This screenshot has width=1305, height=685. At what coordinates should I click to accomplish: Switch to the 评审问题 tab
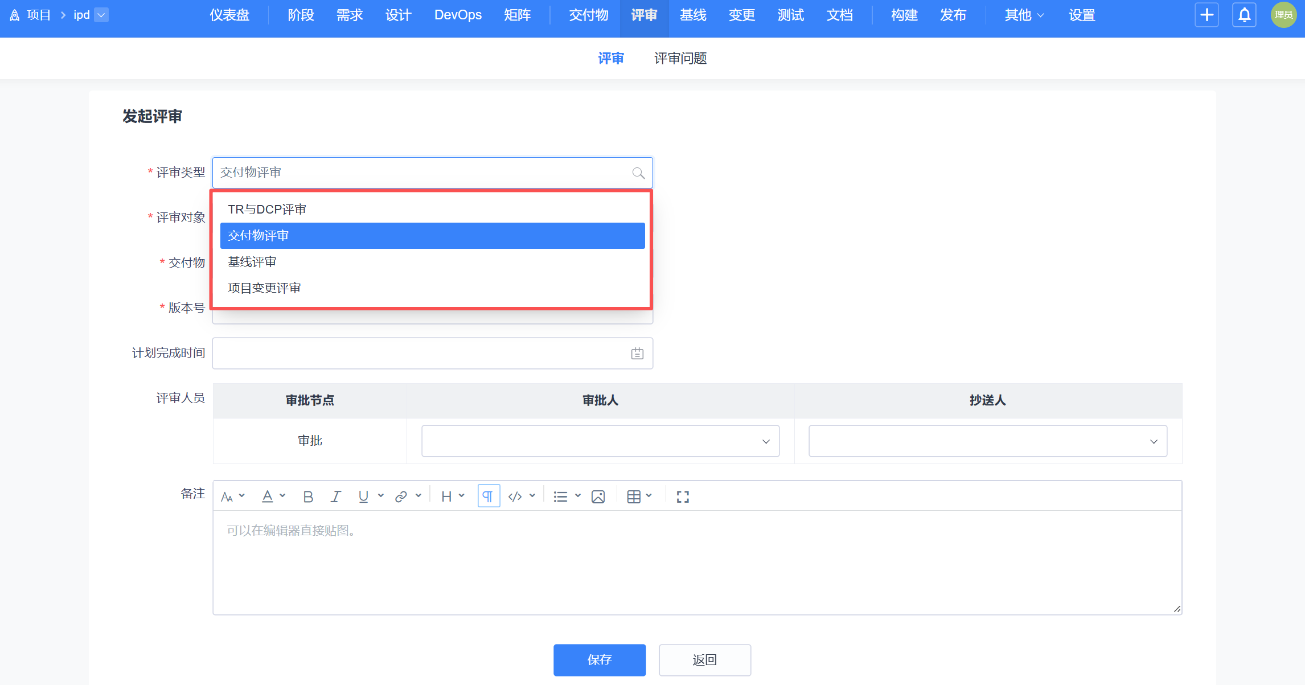click(680, 59)
